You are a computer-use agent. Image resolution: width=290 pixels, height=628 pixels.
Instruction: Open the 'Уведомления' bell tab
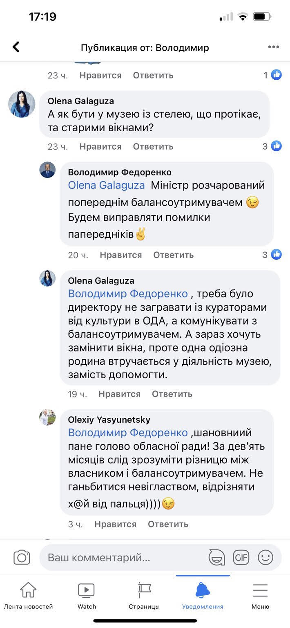(203, 596)
